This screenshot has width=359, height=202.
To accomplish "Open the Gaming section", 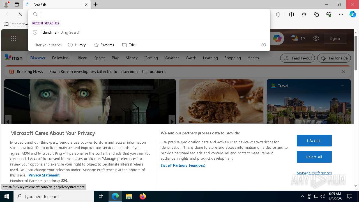I will [x=151, y=58].
